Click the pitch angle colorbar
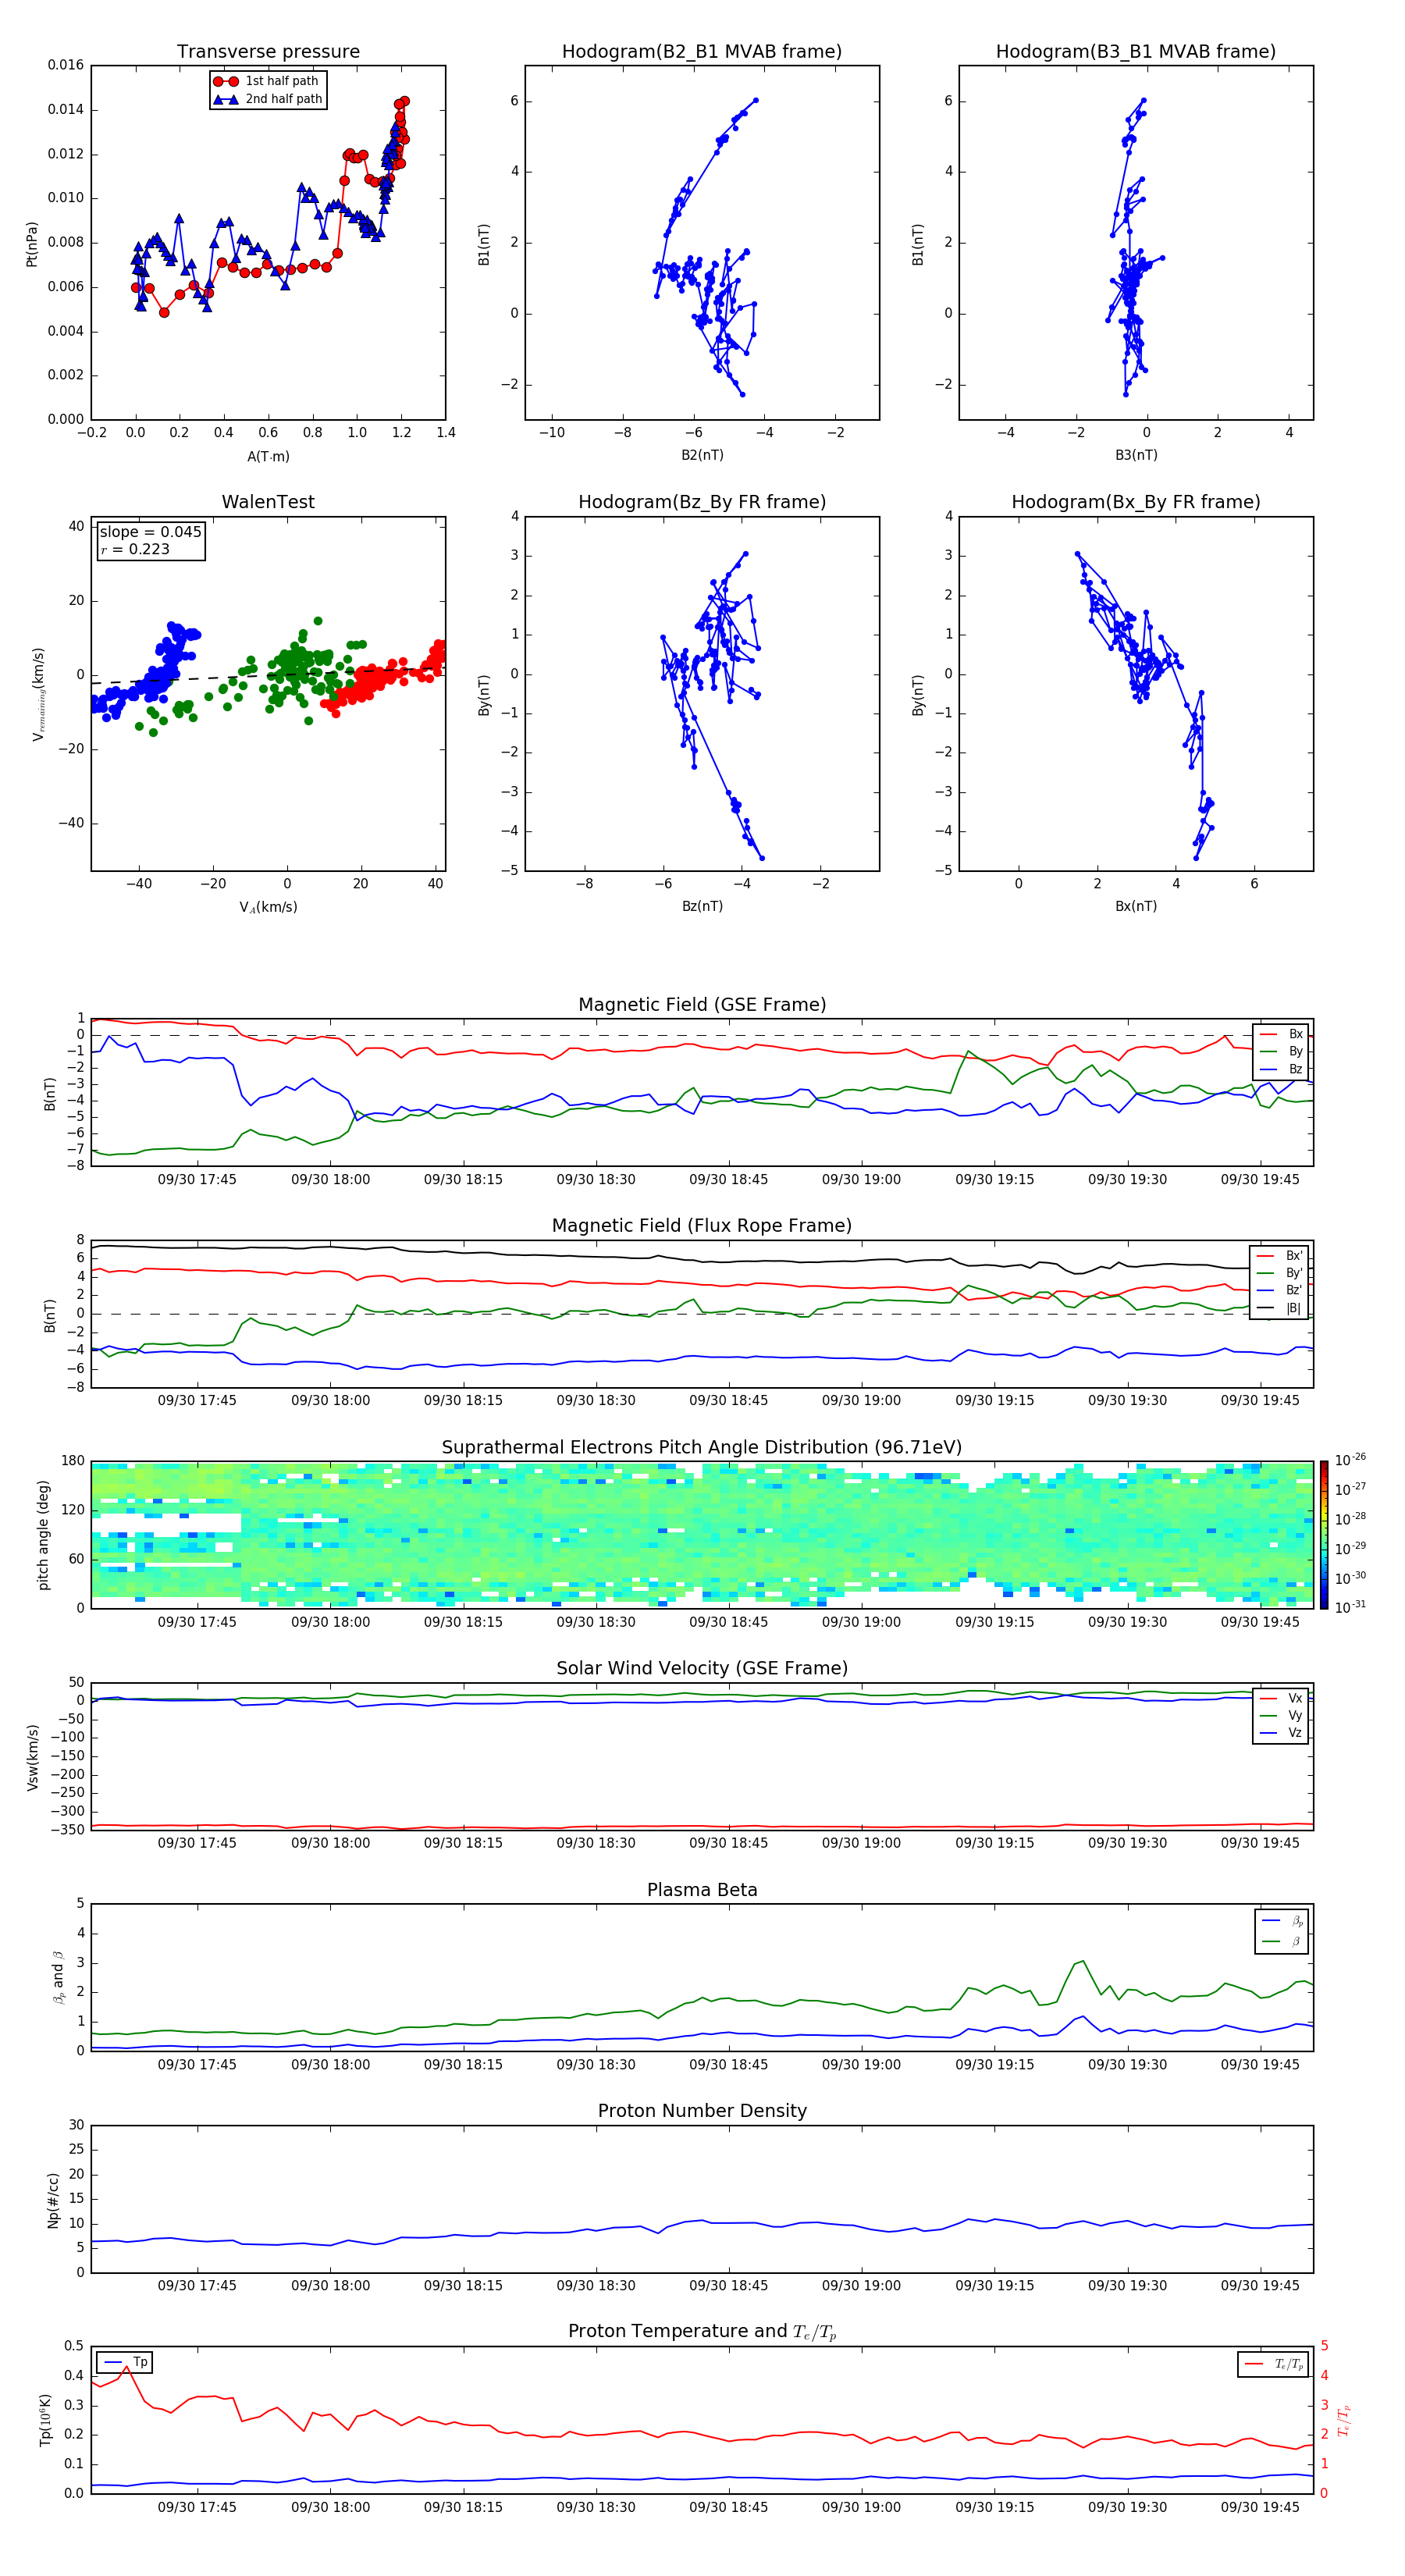This screenshot has width=1405, height=2576. pos(1324,1535)
